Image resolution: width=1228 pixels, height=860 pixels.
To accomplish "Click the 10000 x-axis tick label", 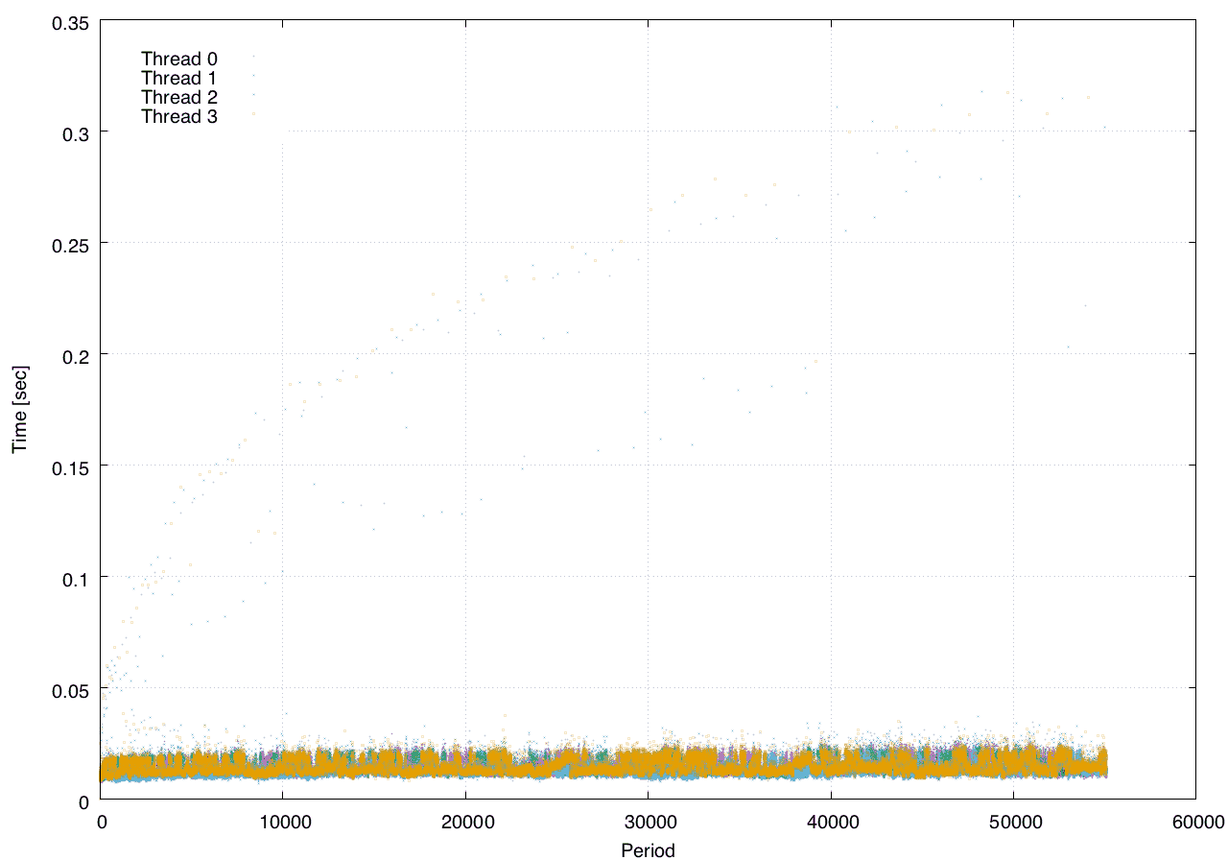I will [x=283, y=822].
